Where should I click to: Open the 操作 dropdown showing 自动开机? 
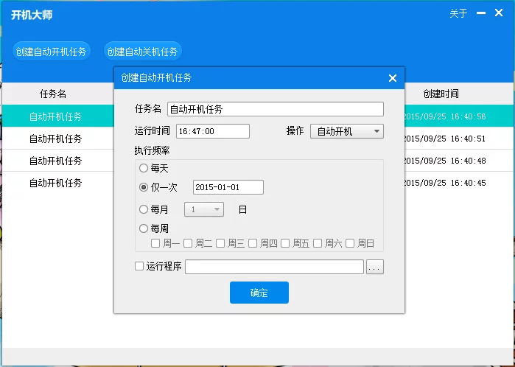347,131
